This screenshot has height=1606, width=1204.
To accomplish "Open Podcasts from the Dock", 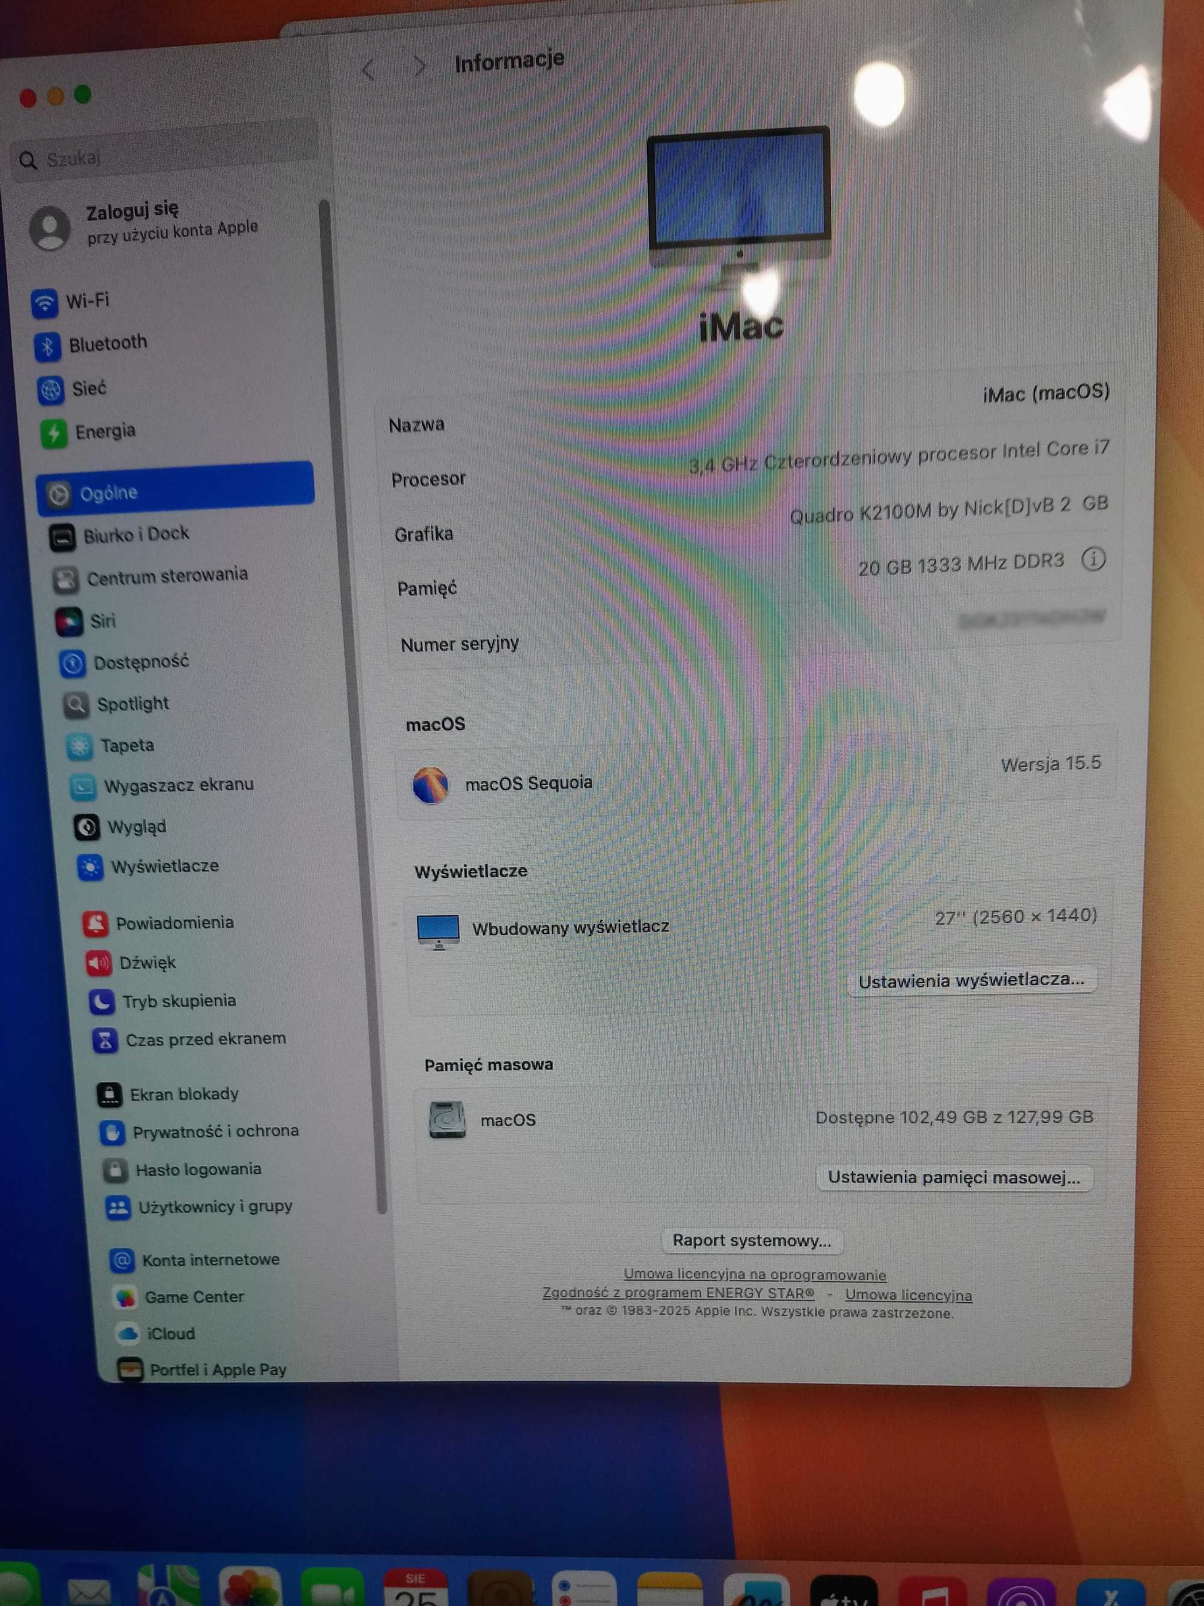I will (x=1020, y=1593).
